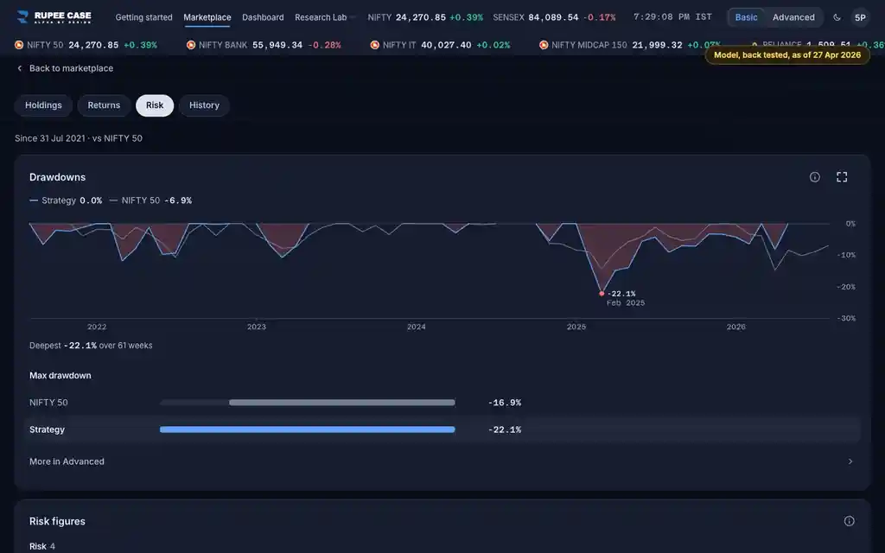Click the -22.1% Feb 2025 drawdown marker
Screen dimensions: 885x553
click(602, 294)
